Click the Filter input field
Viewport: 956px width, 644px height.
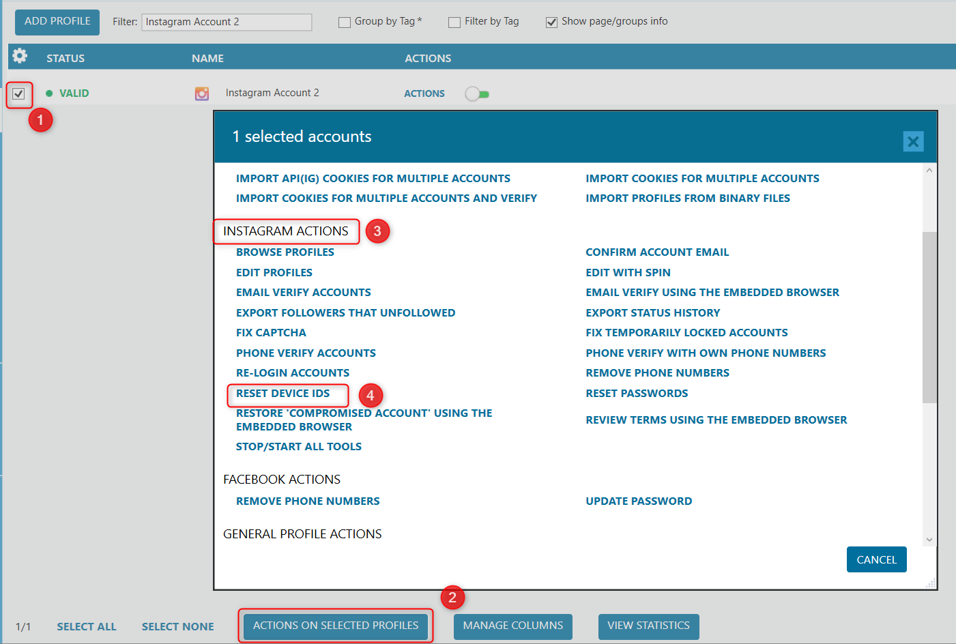(x=227, y=22)
